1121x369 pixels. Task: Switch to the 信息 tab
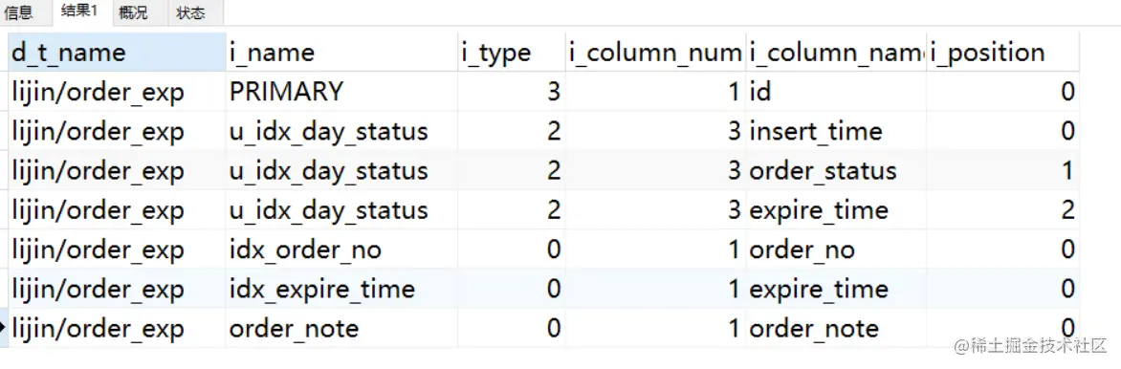tap(18, 12)
